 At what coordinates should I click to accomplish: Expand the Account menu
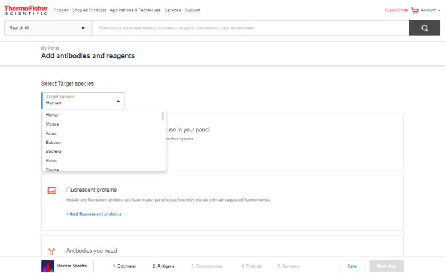[430, 10]
